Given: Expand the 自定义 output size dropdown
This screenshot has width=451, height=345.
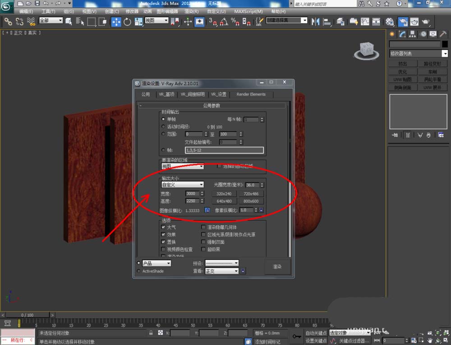Looking at the screenshot, I should (x=182, y=184).
